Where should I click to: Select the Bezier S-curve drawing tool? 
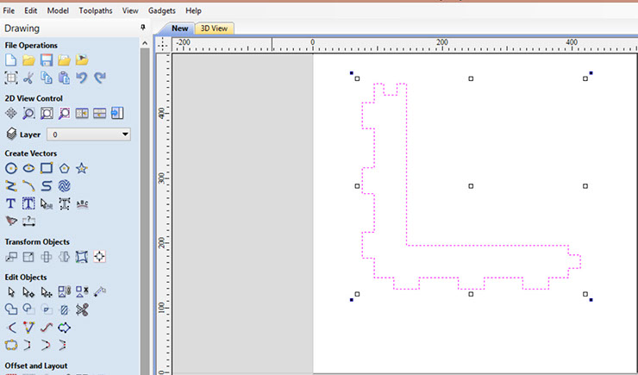47,186
